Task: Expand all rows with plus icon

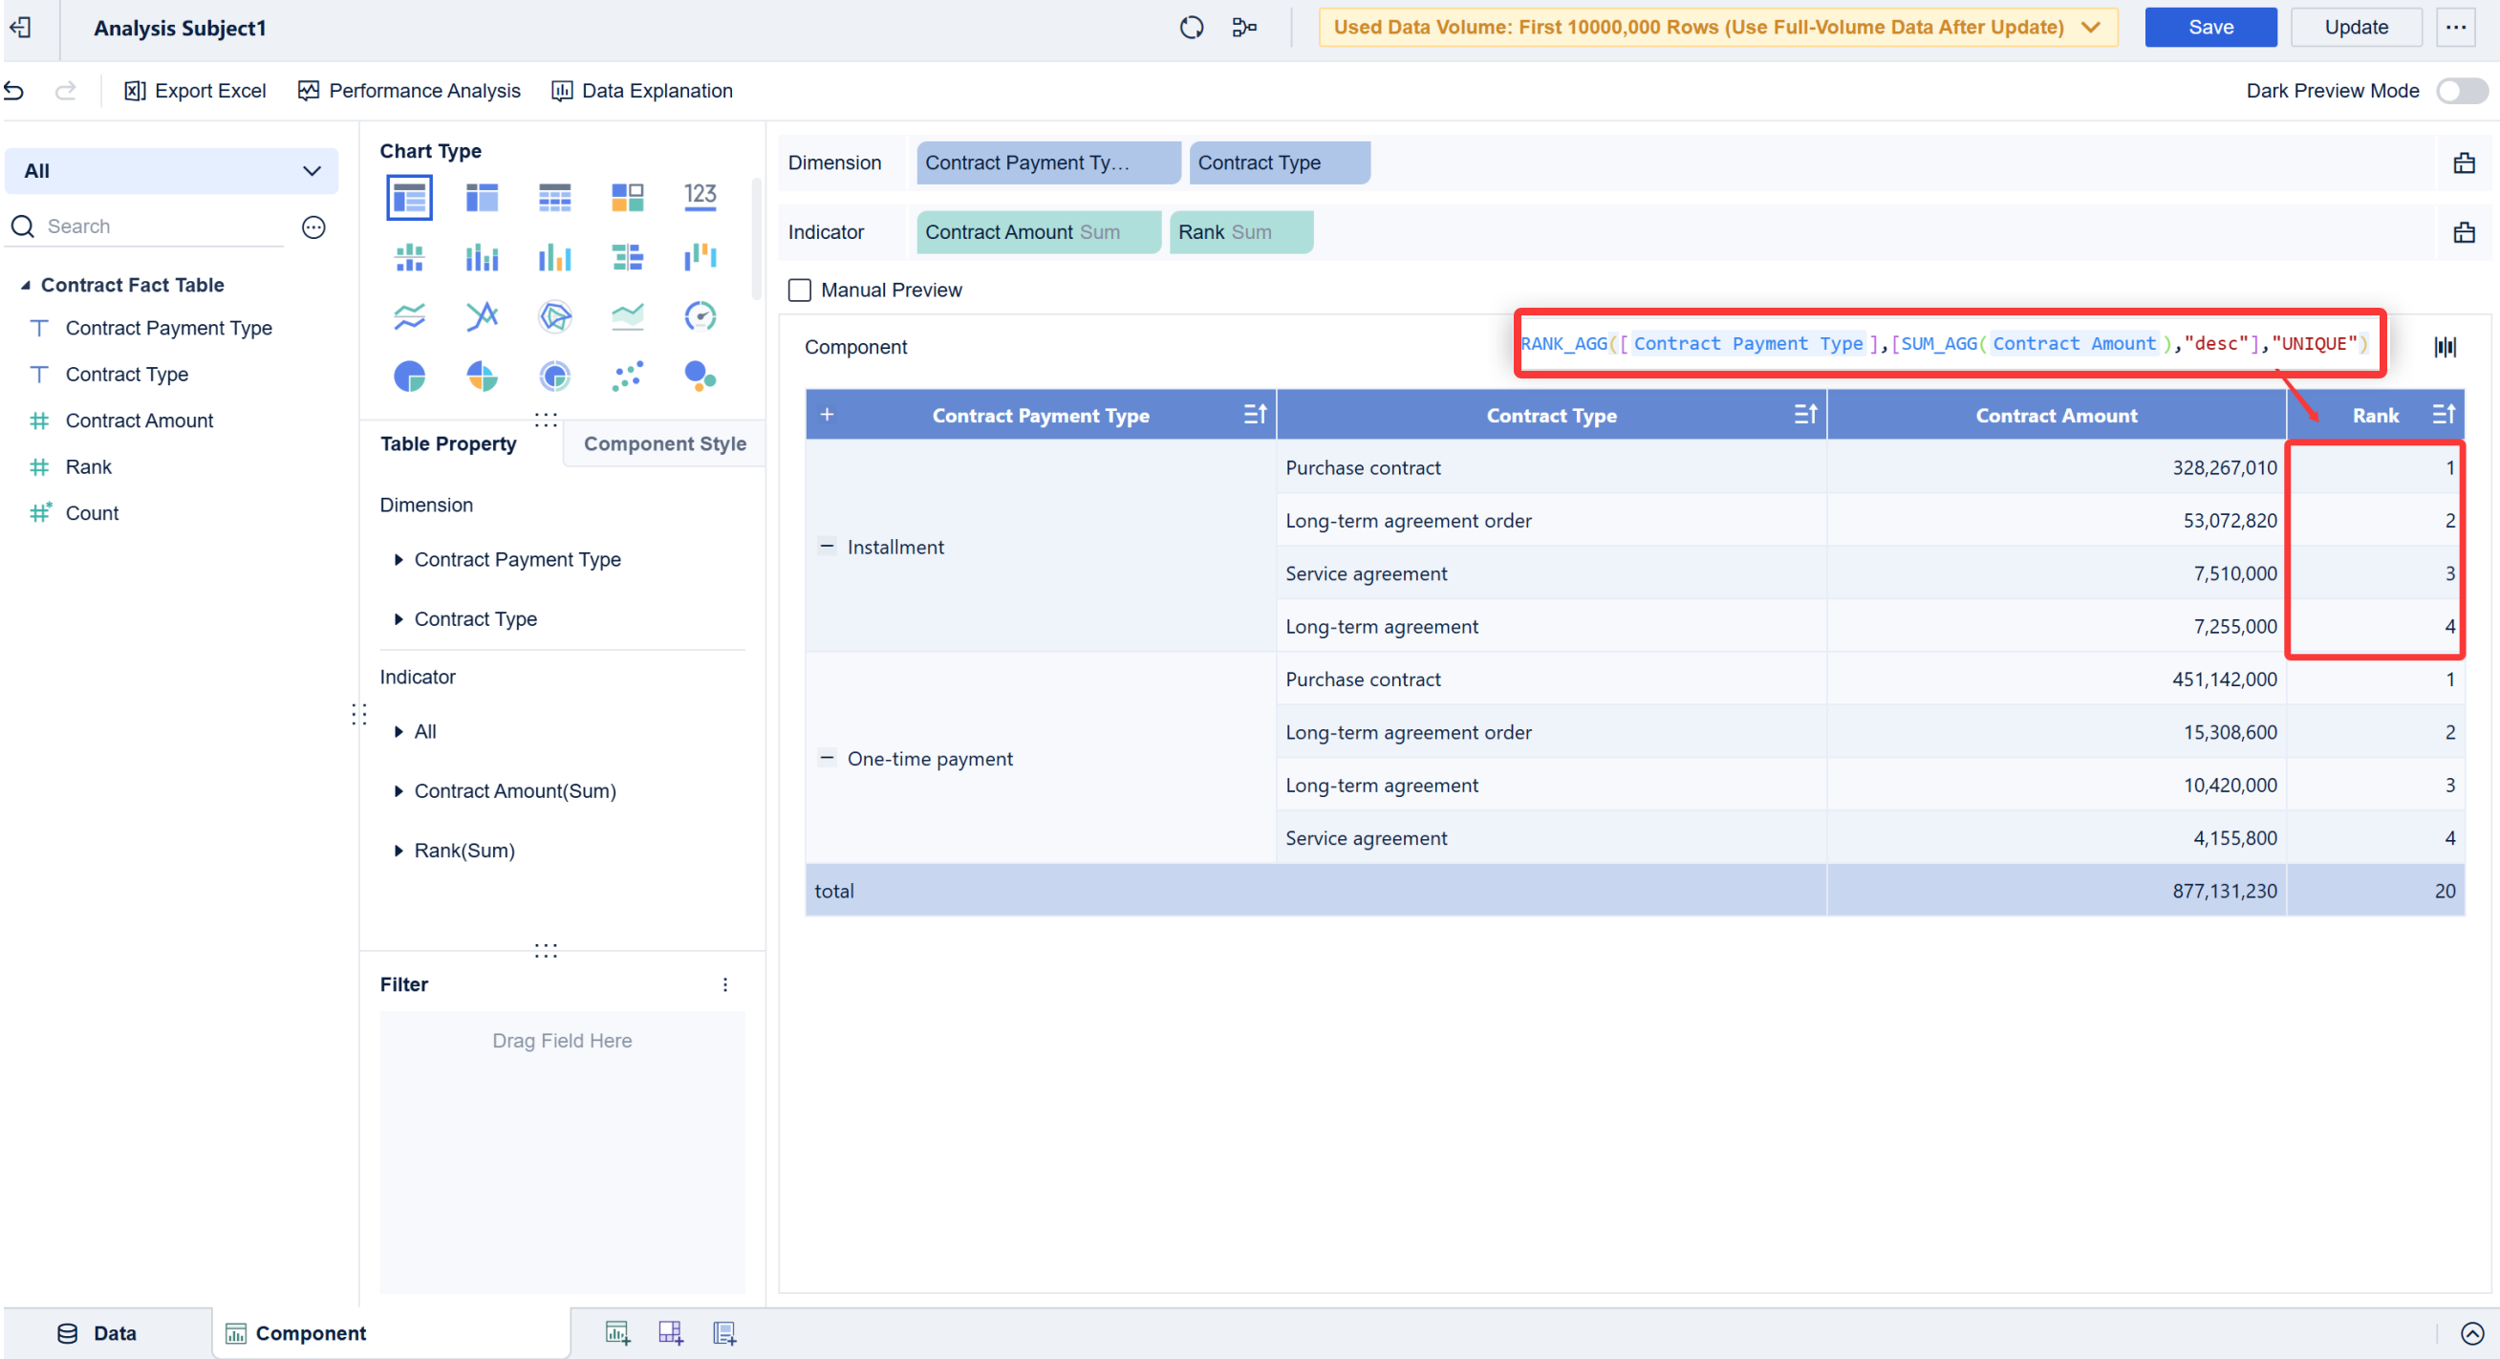Action: point(827,416)
